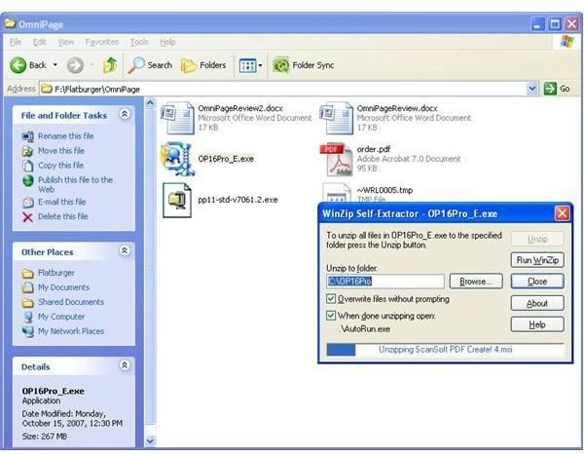The width and height of the screenshot is (584, 454).
Task: Collapse the Other Places panel
Action: [125, 250]
